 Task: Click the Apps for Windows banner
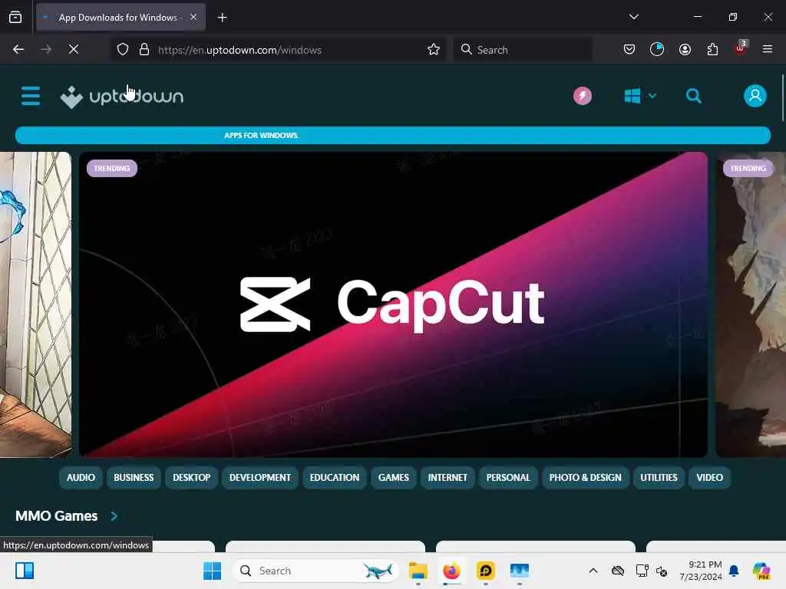pyautogui.click(x=392, y=135)
